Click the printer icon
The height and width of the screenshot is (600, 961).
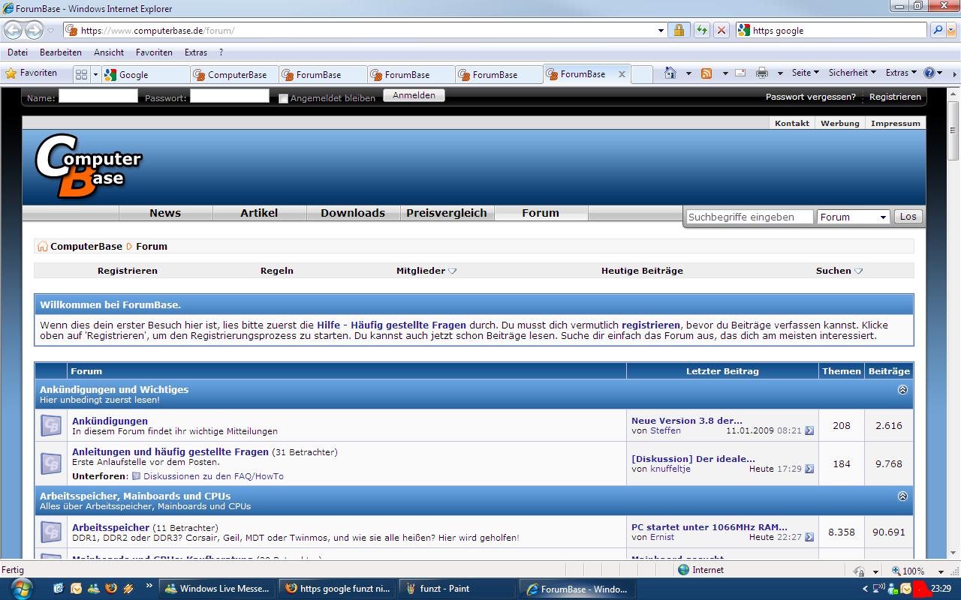[x=762, y=73]
